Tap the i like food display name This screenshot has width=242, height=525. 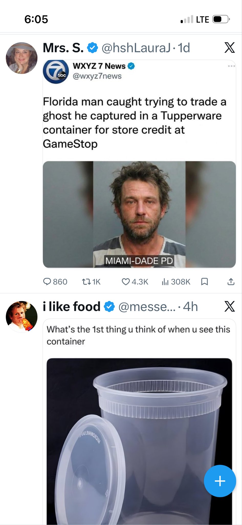pyautogui.click(x=72, y=307)
